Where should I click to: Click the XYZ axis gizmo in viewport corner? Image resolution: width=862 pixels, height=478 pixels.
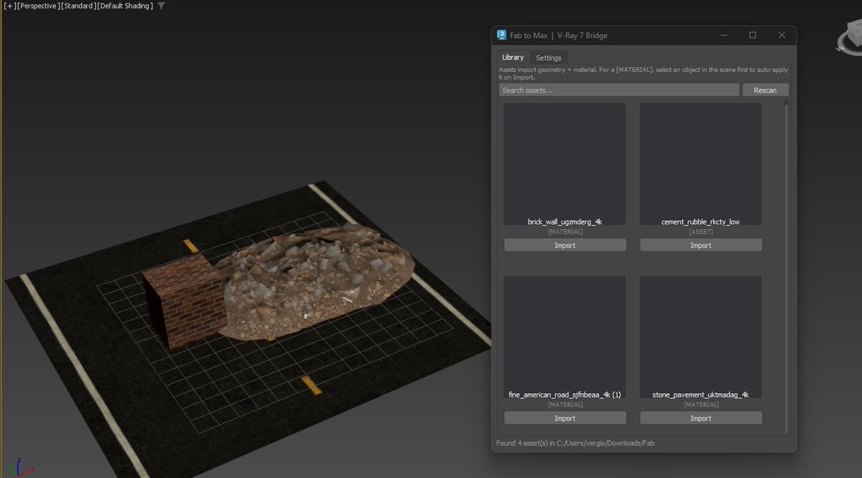click(x=20, y=466)
